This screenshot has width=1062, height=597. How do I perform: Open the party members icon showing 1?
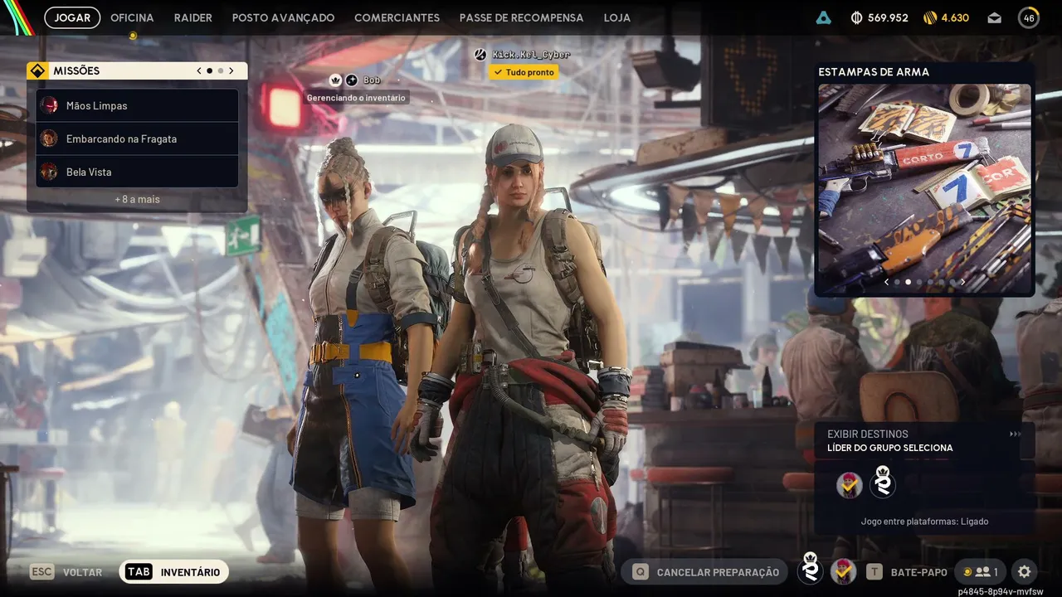tap(980, 571)
